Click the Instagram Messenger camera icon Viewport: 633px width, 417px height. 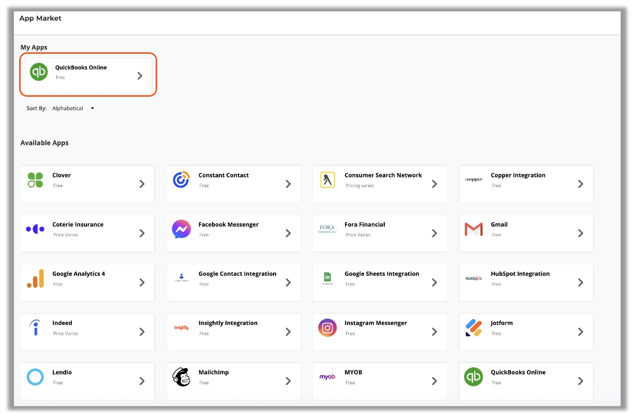(x=327, y=327)
